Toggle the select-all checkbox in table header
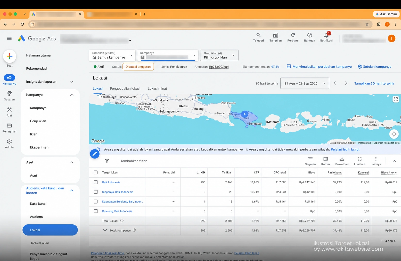Screen dimensions: 401x261 (x=96, y=172)
